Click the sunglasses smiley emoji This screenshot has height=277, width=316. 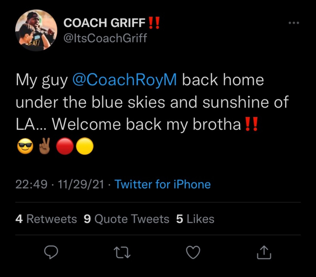pos(25,146)
